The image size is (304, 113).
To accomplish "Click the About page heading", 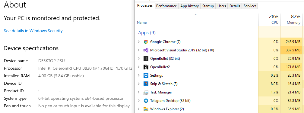I will click(x=15, y=5).
